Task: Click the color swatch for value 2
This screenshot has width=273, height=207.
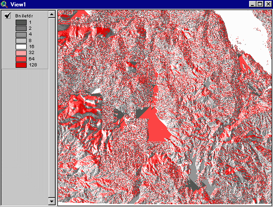Action: [21, 28]
